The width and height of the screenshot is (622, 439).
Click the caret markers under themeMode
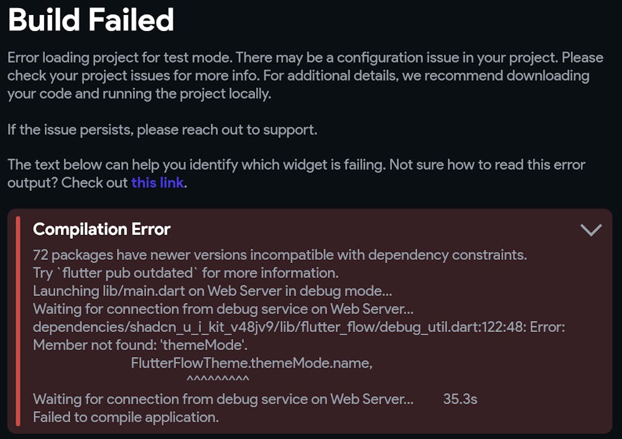pos(218,379)
